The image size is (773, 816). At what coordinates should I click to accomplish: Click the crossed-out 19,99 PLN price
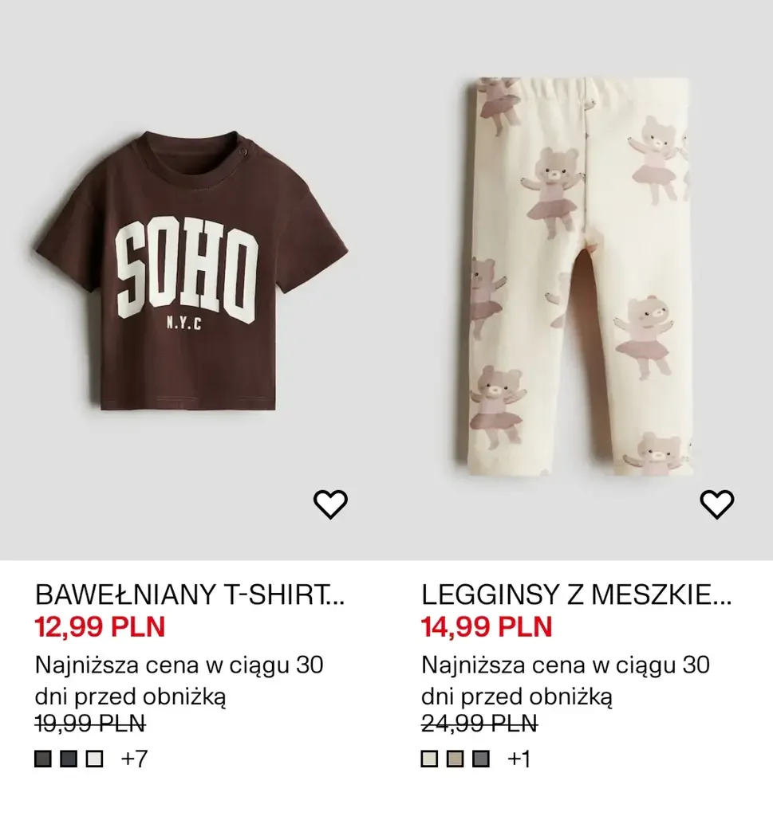(x=90, y=724)
